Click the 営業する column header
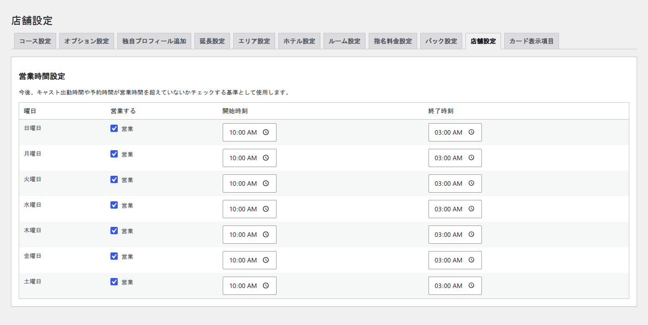Image resolution: width=648 pixels, height=325 pixels. [x=123, y=111]
